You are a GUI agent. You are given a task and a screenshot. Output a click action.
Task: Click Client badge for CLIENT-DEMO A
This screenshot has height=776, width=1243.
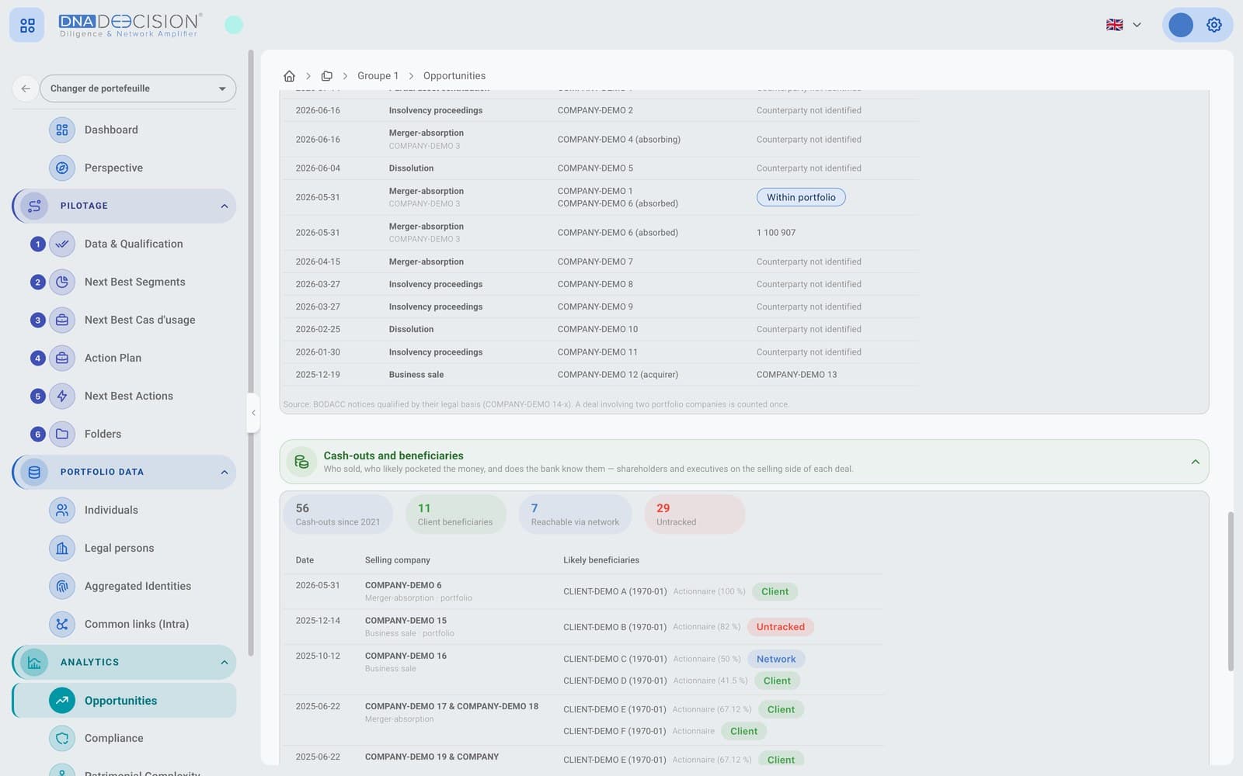pos(775,591)
